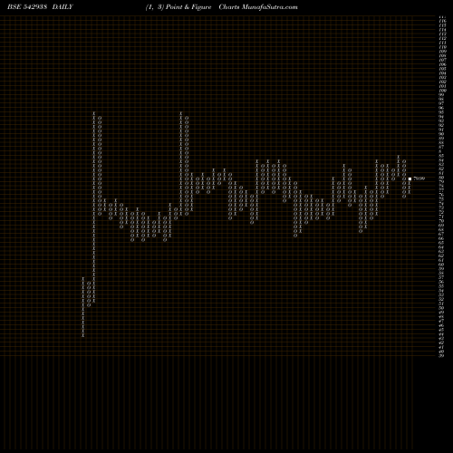Click the BSE 542938 DAILY title text
The height and width of the screenshot is (453, 453).
[x=40, y=7]
